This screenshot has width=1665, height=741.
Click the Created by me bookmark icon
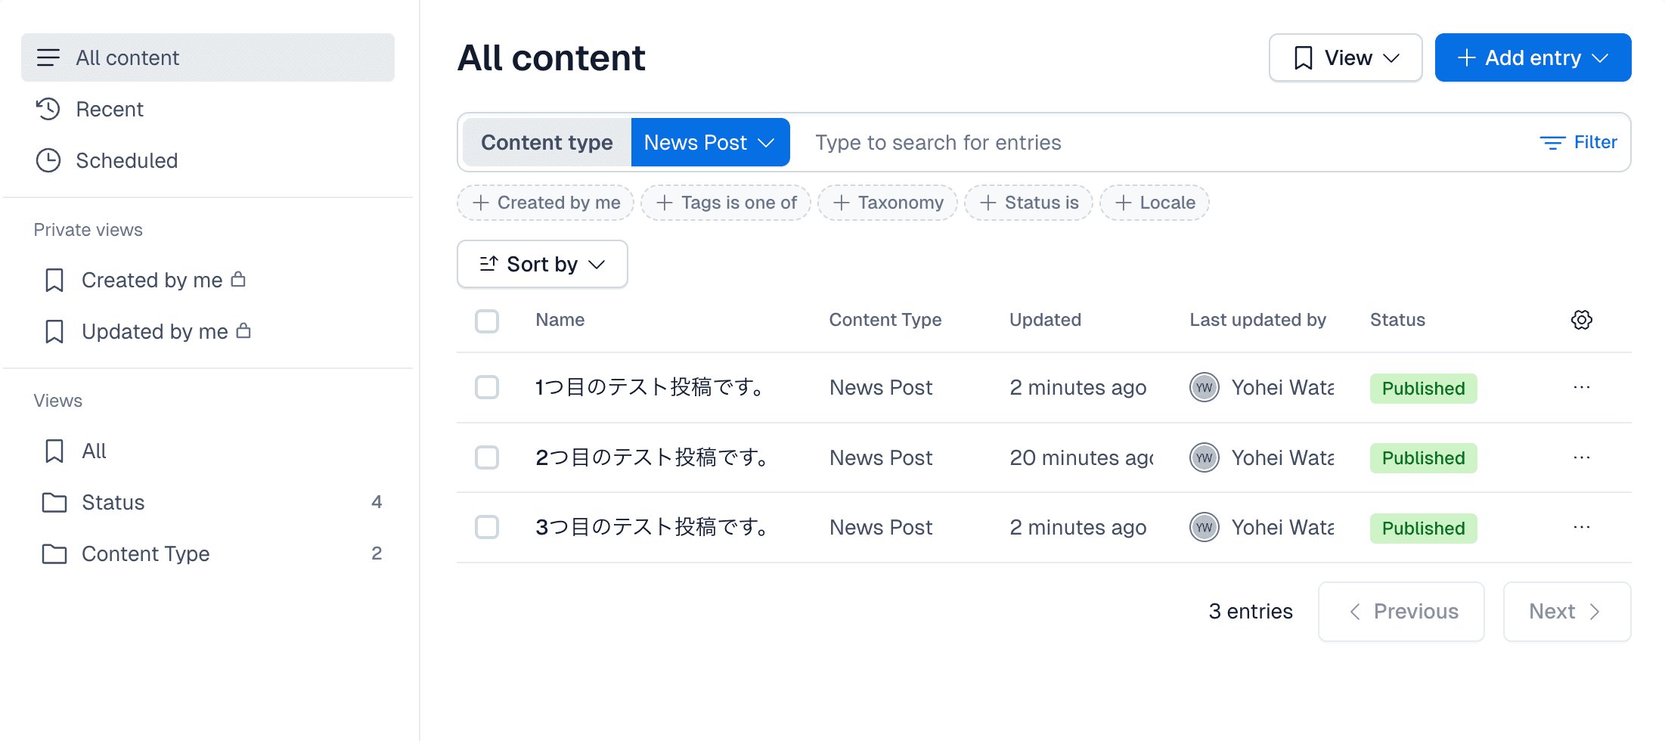(x=54, y=280)
